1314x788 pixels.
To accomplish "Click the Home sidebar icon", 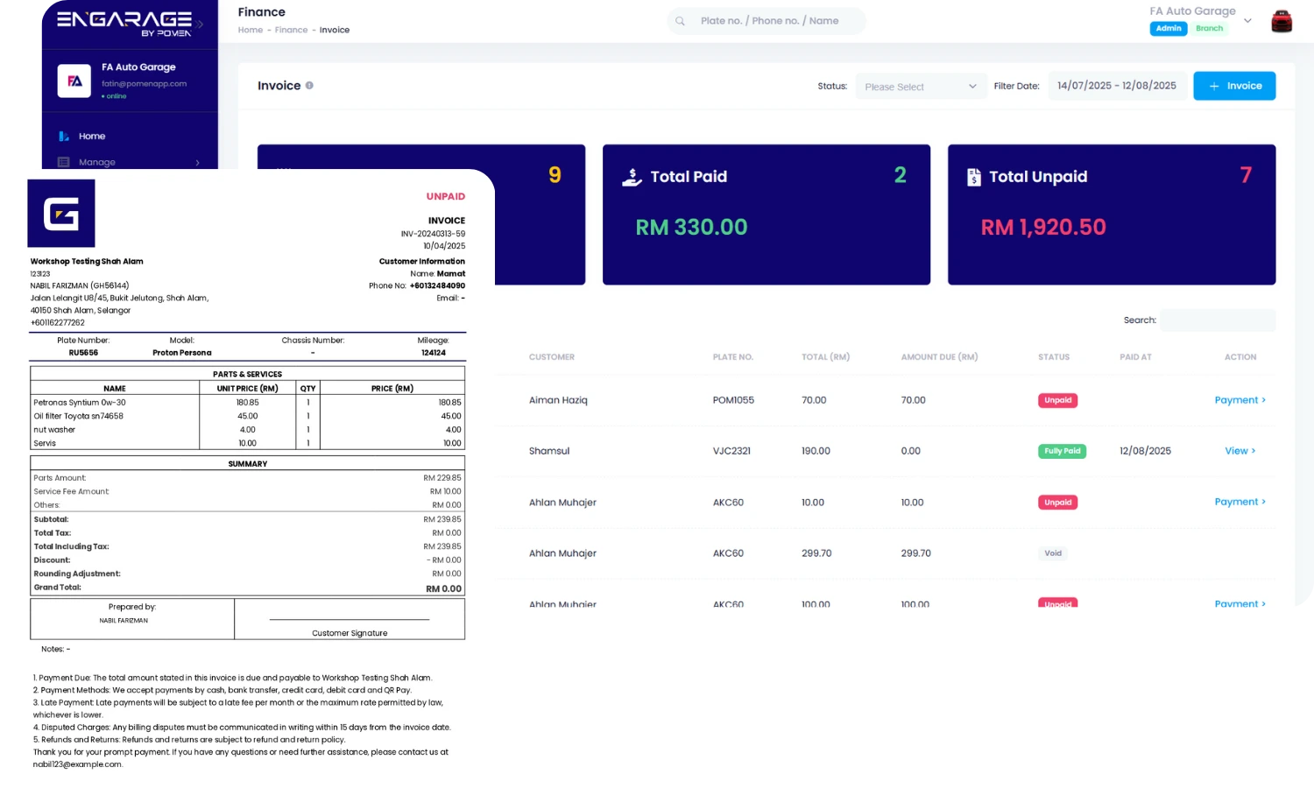I will coord(64,137).
